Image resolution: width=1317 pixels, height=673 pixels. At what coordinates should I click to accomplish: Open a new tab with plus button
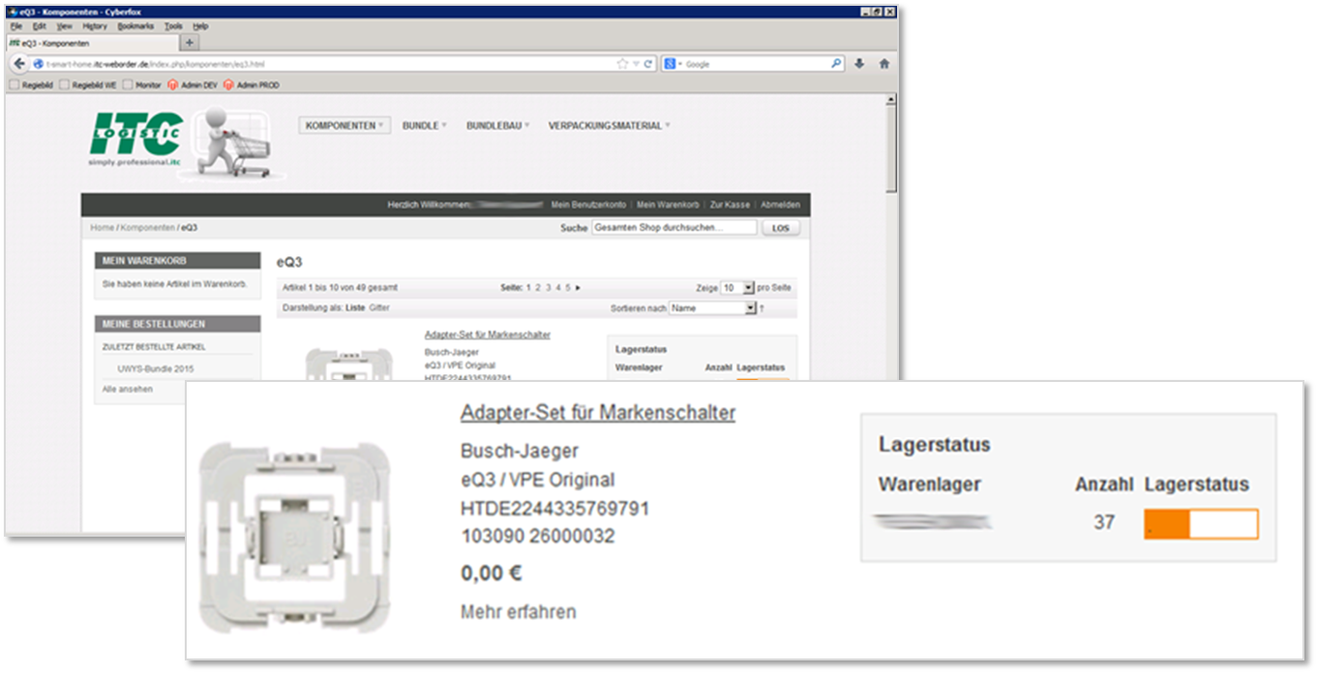[189, 43]
